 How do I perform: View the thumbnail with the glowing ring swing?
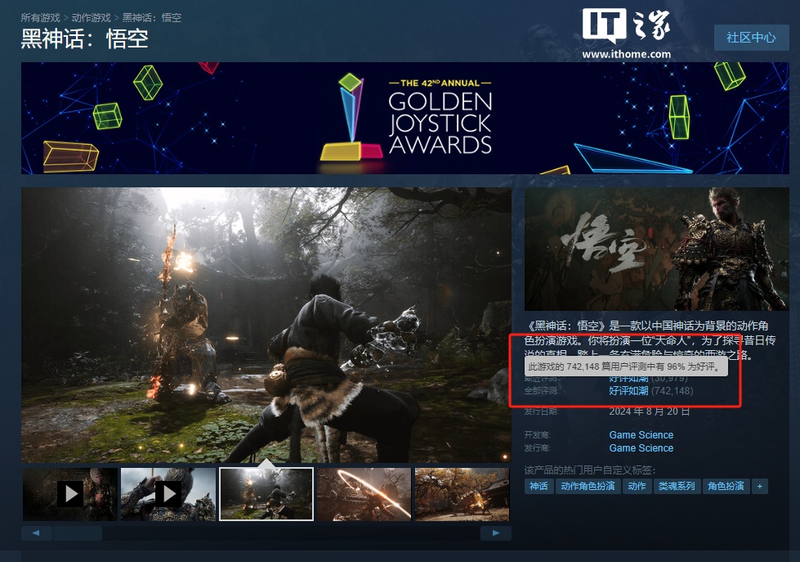coord(364,494)
